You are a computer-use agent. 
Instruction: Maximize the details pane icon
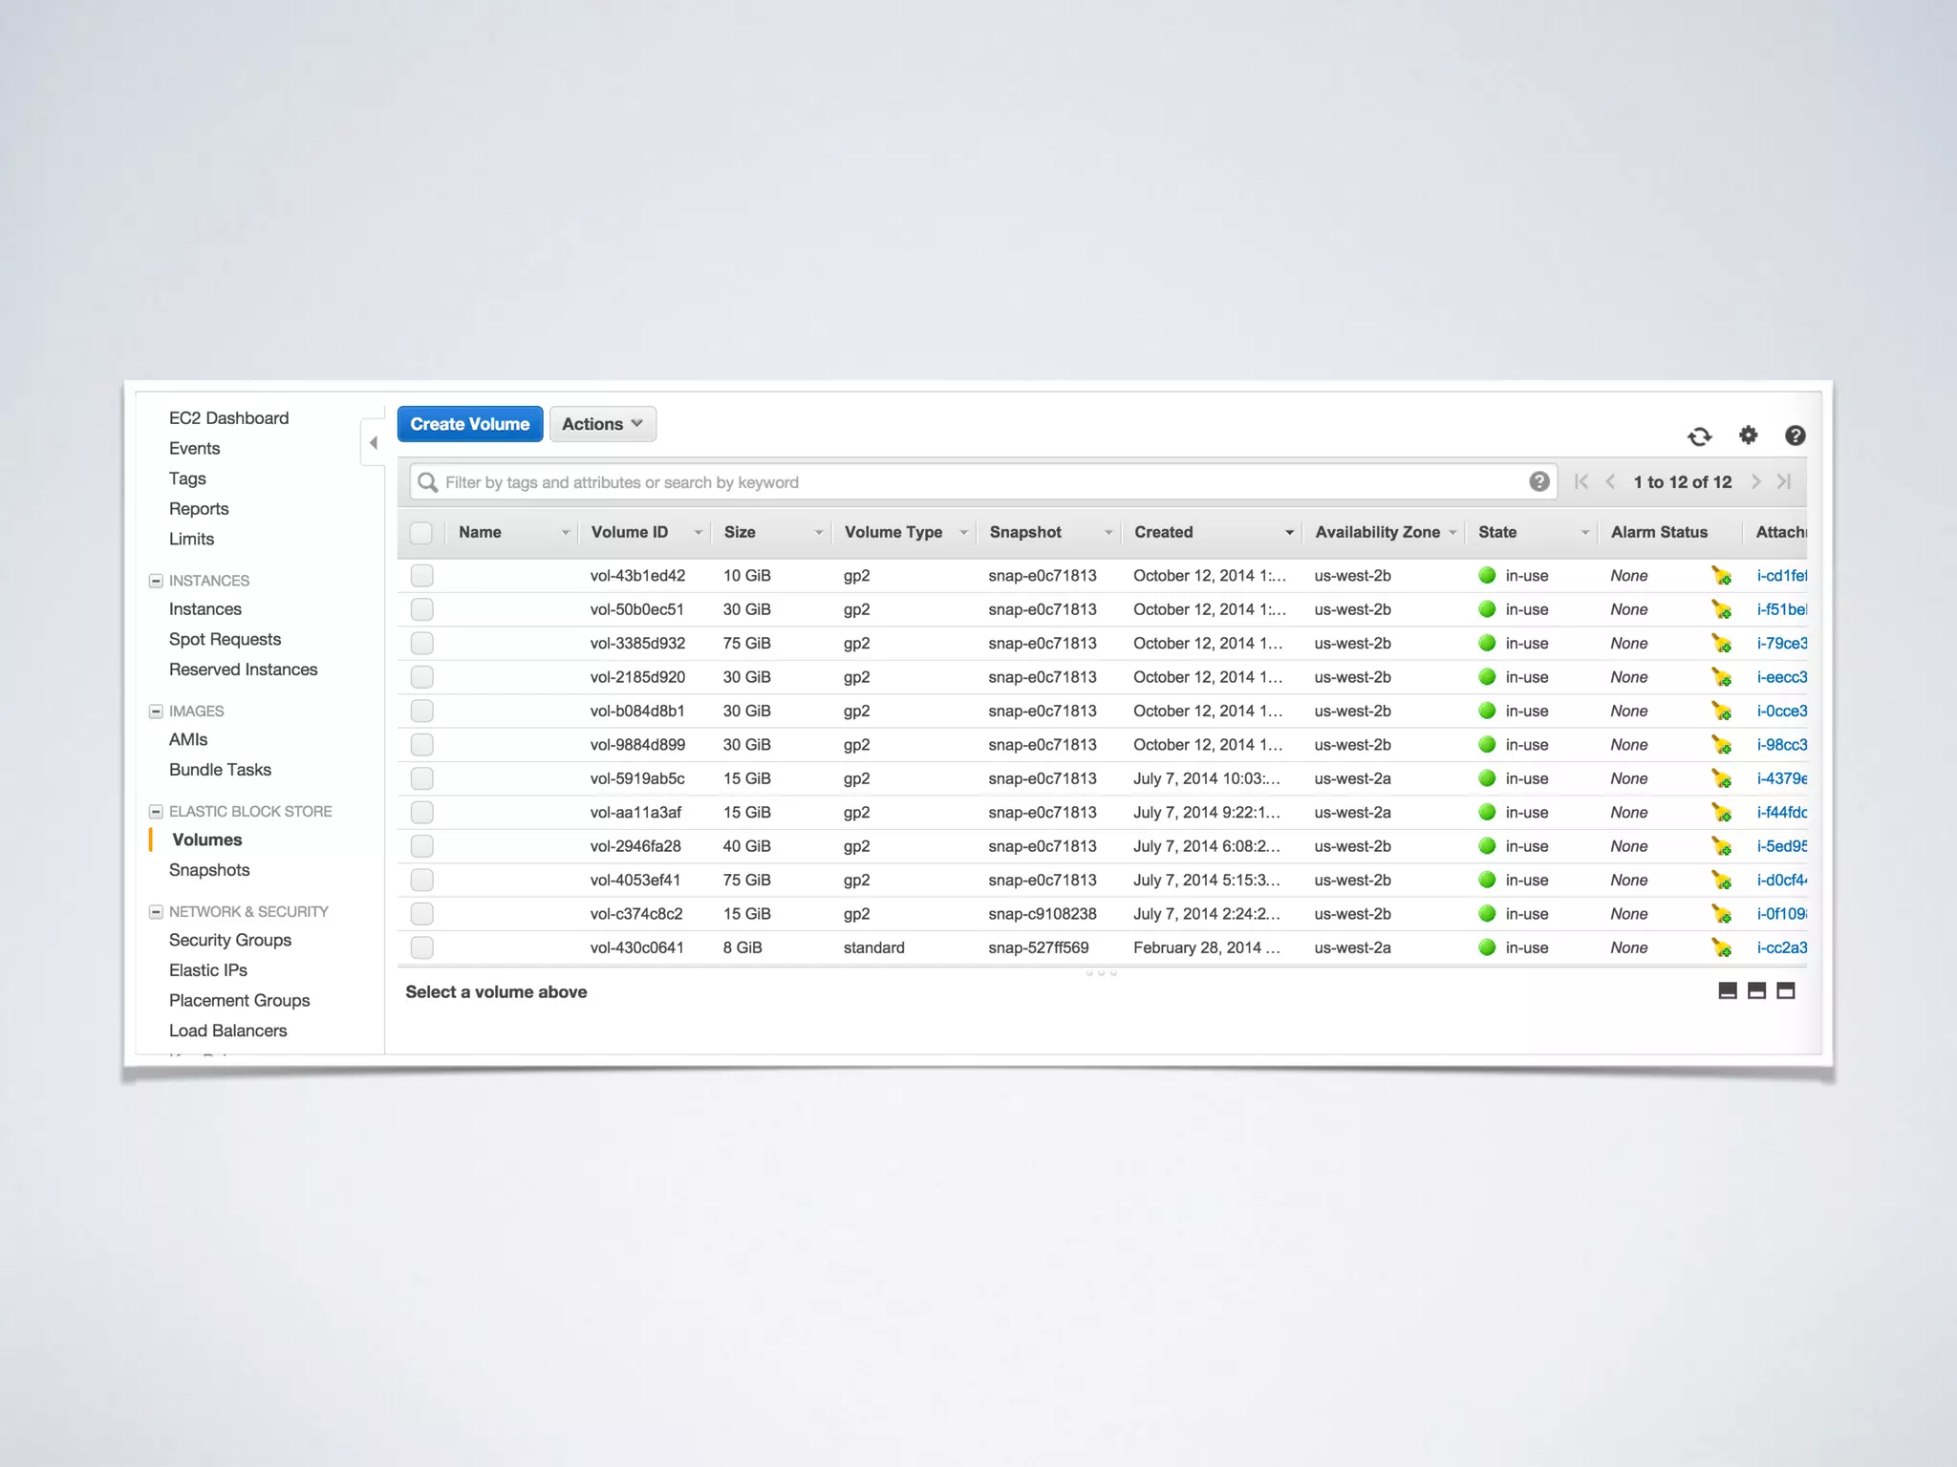(x=1786, y=990)
